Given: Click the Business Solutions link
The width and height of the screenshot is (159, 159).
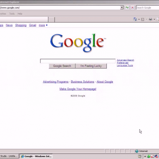Looking at the screenshot, I should (82, 82).
